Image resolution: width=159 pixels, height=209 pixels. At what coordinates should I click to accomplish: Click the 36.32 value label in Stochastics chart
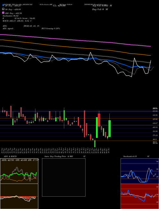[x=154, y=175]
